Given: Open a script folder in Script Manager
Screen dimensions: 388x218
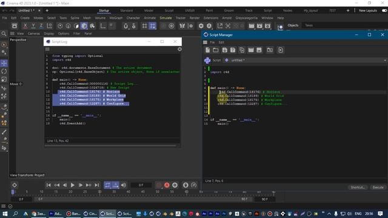Looking at the screenshot, I should 216,50.
